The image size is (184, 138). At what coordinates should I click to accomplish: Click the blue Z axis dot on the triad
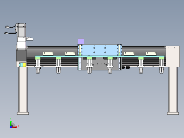[x=11, y=127]
